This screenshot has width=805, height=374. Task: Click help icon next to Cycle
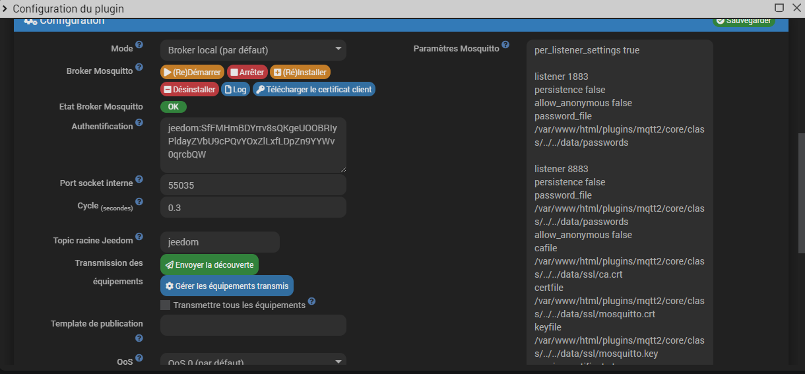[139, 202]
